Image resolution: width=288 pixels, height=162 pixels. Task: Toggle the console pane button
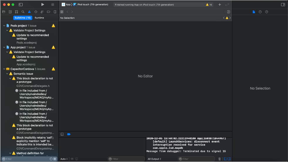coord(229,159)
